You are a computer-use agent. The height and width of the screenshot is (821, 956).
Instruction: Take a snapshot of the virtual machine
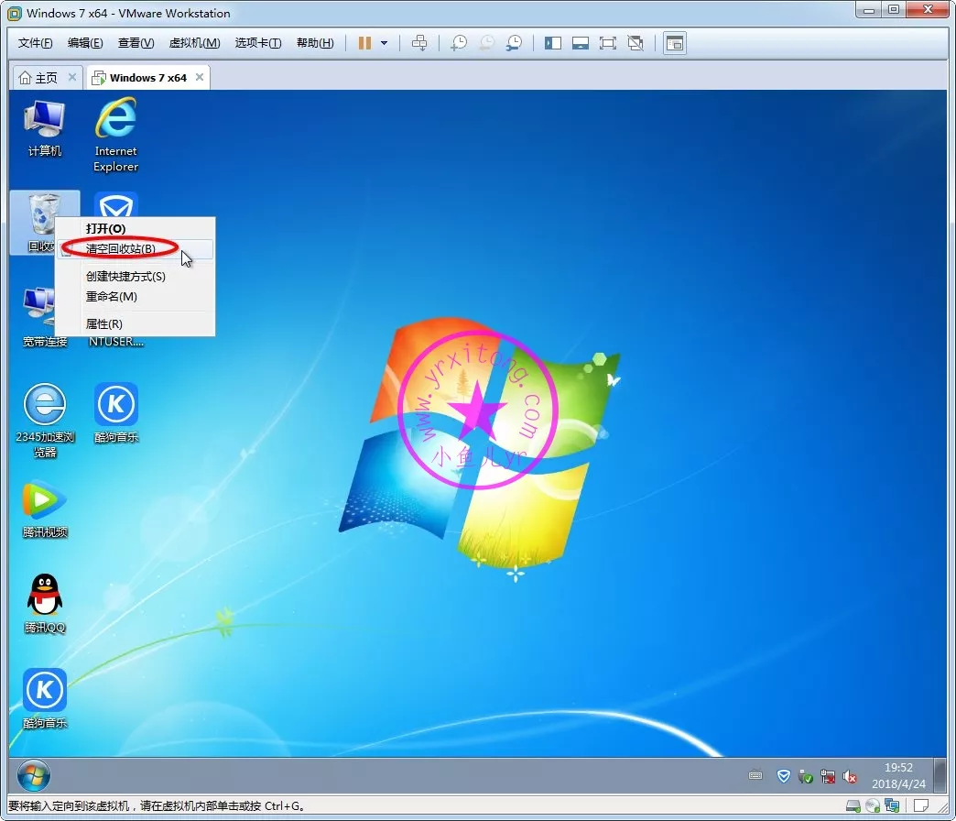pyautogui.click(x=459, y=43)
